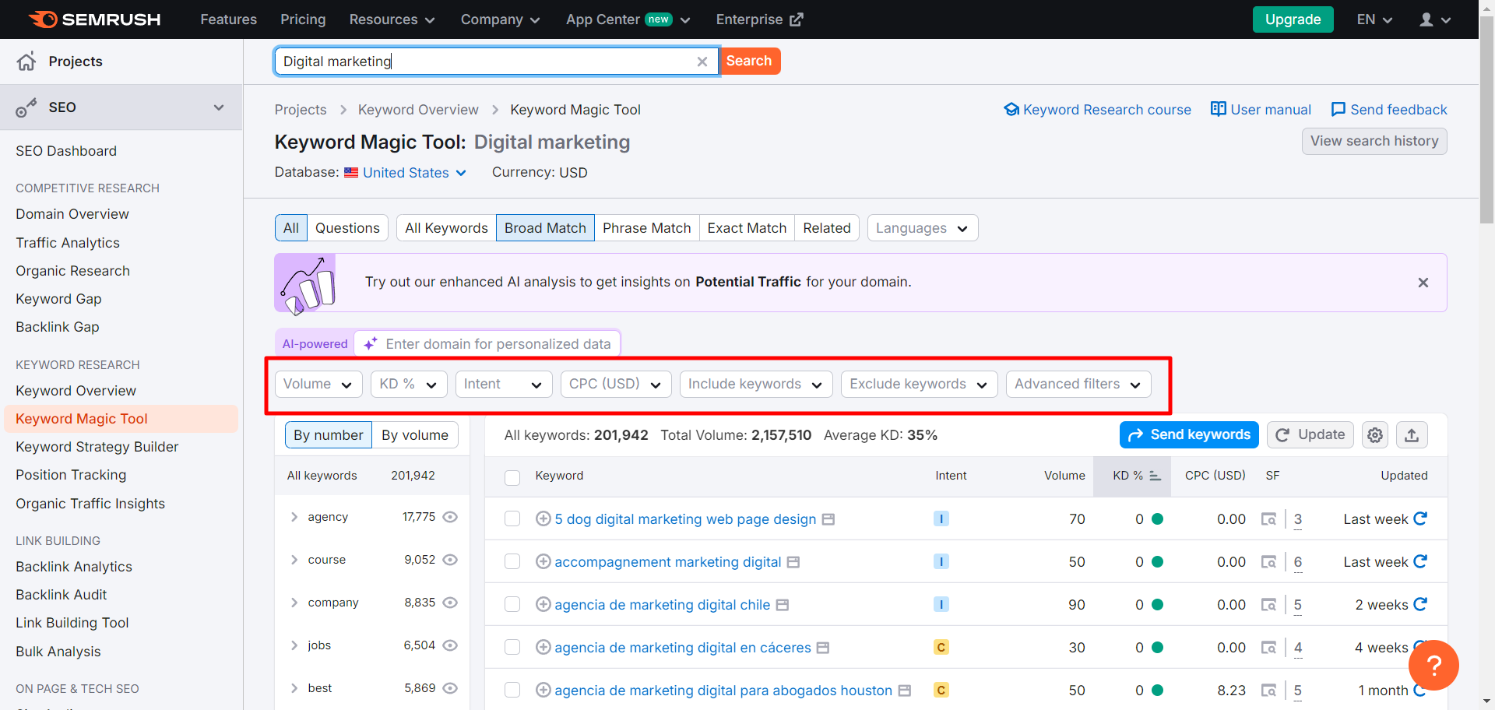Switch grouping to By volume
Screen dimensions: 1495x710
415,435
